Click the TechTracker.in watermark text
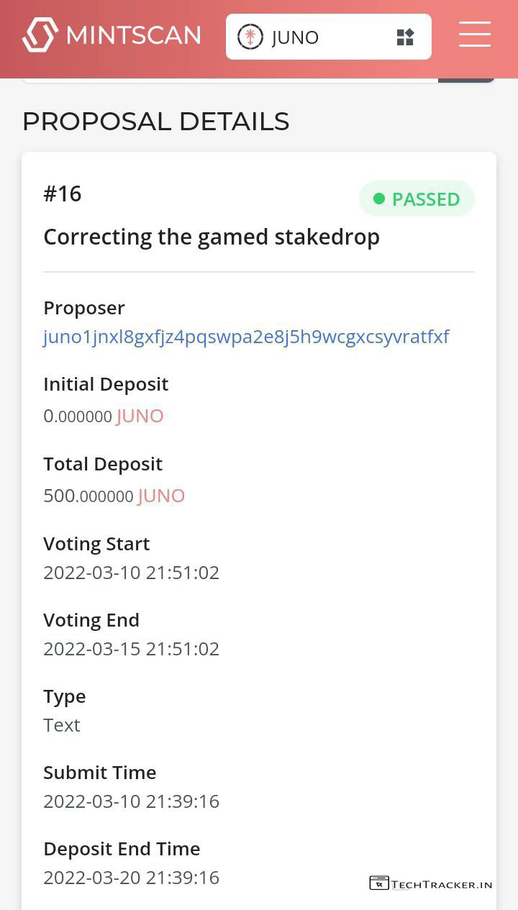 442,884
